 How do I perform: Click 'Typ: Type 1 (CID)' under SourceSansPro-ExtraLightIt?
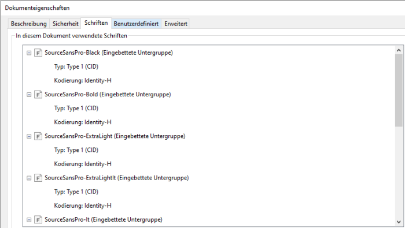(x=76, y=192)
